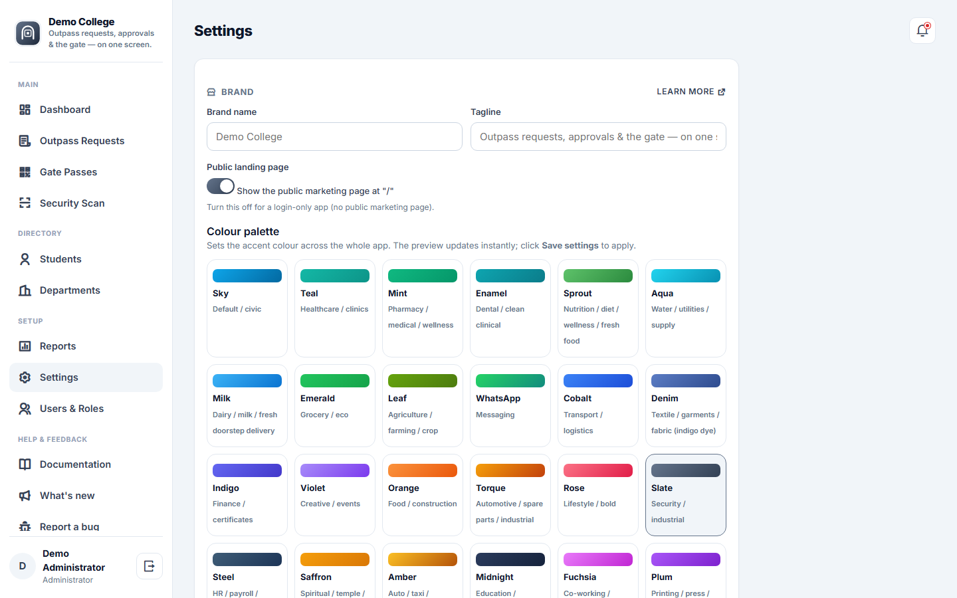This screenshot has width=957, height=598.
Task: Click the "Demo Administrator" user name
Action: click(x=74, y=560)
